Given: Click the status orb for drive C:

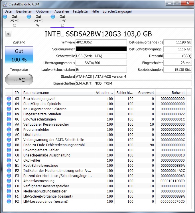Looking at the screenshot, I should tap(5, 17).
